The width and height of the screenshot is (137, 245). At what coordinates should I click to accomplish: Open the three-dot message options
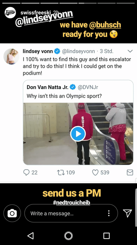tap(109, 213)
